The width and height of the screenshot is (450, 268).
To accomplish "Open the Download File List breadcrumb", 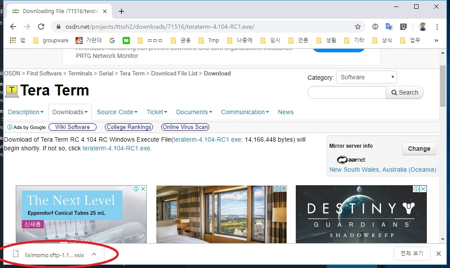I will [174, 73].
